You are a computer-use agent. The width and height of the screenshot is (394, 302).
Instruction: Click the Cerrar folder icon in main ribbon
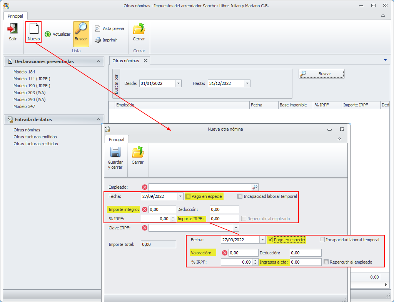(139, 28)
